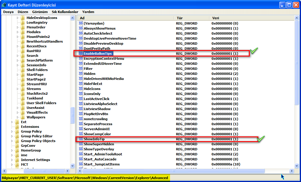301x182 pixels.
Task: Click the DWORD icon beside AutoCheckSelect
Action: pyautogui.click(x=81, y=33)
